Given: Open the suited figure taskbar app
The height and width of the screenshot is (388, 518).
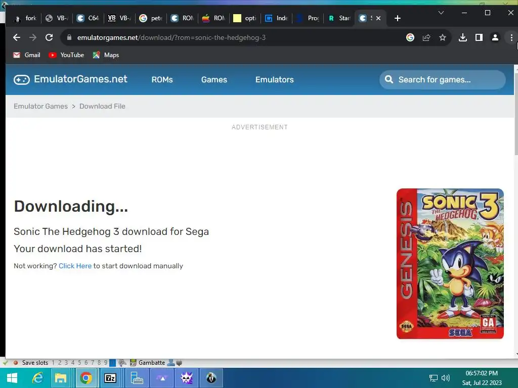Looking at the screenshot, I should (x=211, y=378).
